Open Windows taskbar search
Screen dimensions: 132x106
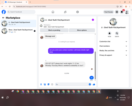pos(7,98)
